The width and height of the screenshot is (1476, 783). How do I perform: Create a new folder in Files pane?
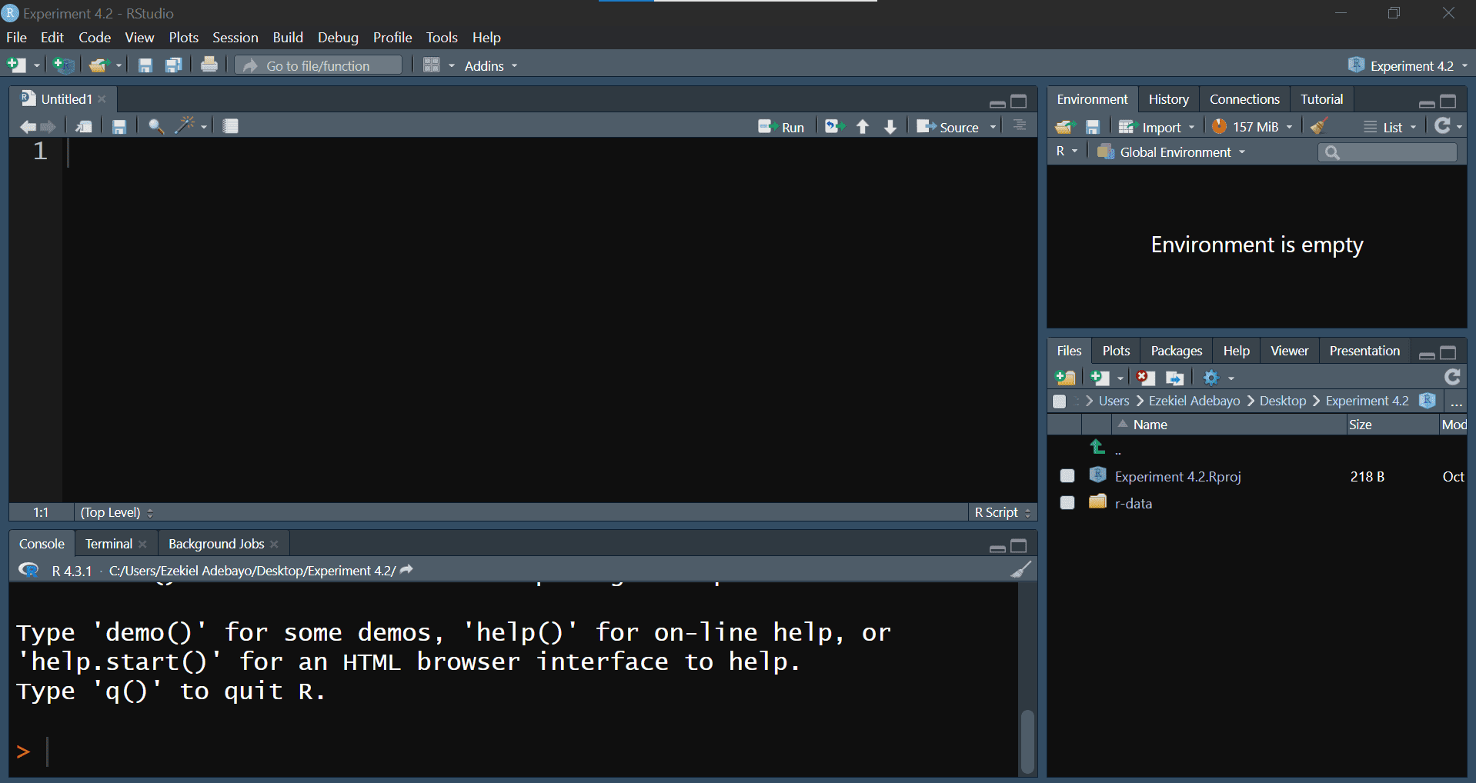(1065, 378)
